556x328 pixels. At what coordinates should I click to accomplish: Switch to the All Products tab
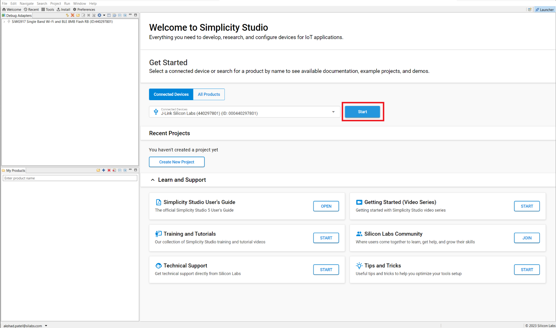coord(209,94)
